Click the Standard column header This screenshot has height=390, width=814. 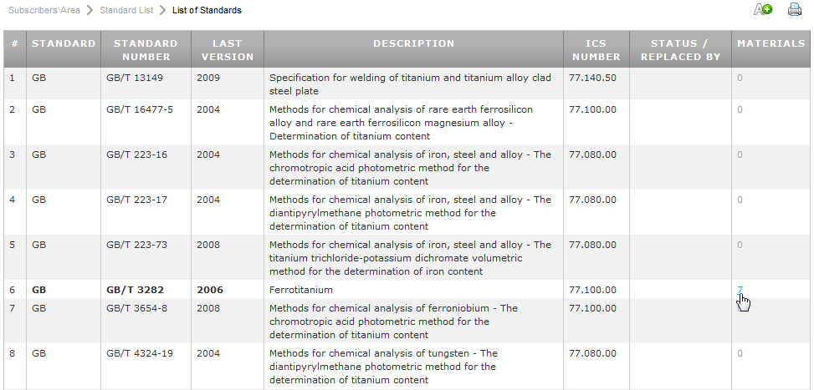click(64, 43)
